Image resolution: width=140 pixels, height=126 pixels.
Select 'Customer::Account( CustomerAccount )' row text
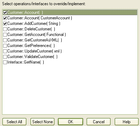coord(40,18)
